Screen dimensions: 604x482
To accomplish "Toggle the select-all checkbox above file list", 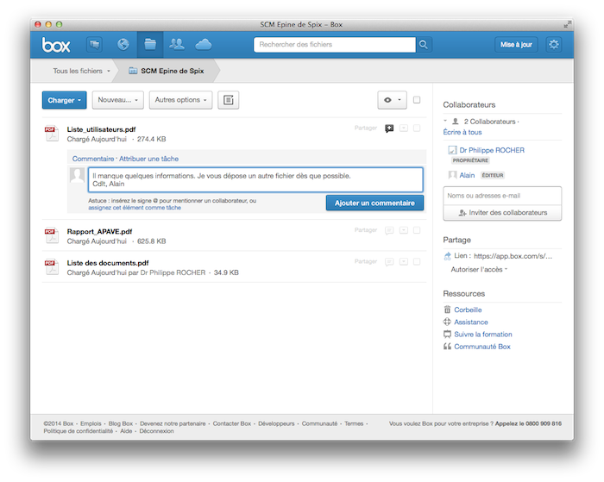I will pyautogui.click(x=417, y=100).
